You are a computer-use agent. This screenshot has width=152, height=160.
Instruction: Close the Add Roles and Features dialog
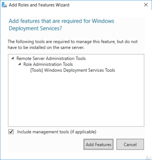146,5
